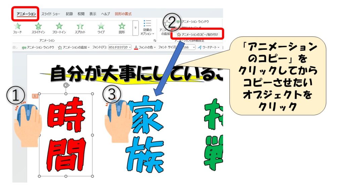Viewport: 344px width, 193px height.
Task: Choose the 図形 animation effect
Action: (x=122, y=28)
